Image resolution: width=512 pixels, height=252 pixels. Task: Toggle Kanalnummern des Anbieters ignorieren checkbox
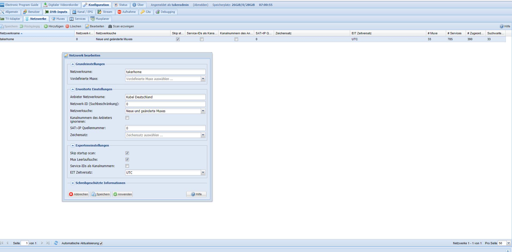[127, 118]
